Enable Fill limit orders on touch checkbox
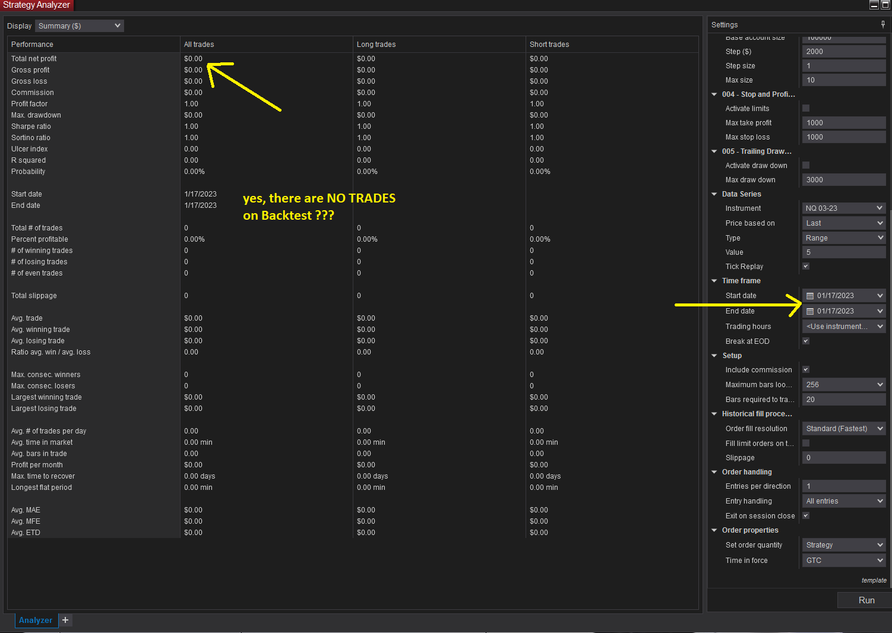 point(806,443)
